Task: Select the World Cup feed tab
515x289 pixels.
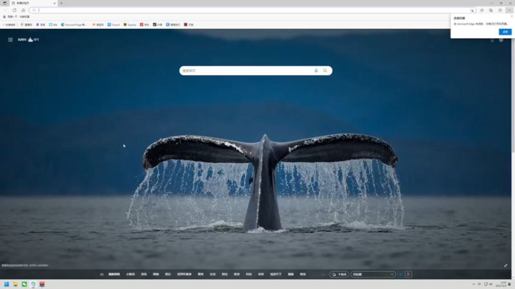Action: coord(184,274)
